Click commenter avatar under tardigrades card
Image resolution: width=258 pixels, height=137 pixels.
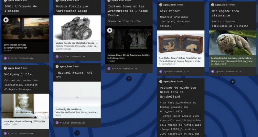(x=213, y=72)
